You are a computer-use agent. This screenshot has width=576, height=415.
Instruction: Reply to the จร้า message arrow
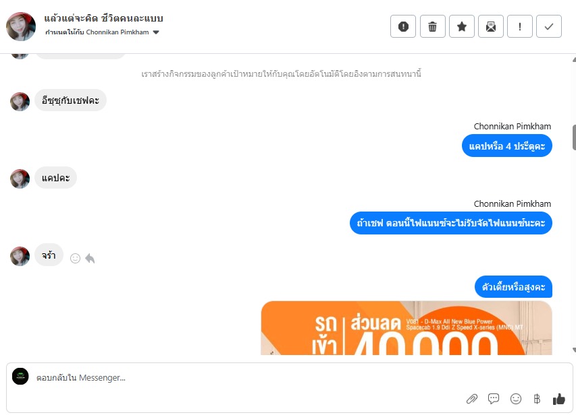[90, 259]
